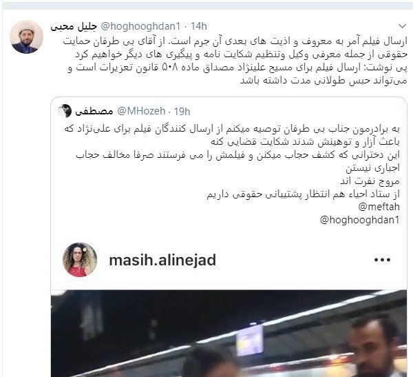Open the tweet options chevron menu
This screenshot has width=413, height=377.
tap(402, 26)
